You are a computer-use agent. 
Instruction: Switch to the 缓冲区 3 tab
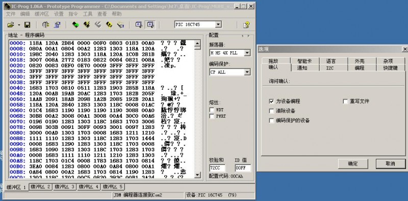coord(64,186)
